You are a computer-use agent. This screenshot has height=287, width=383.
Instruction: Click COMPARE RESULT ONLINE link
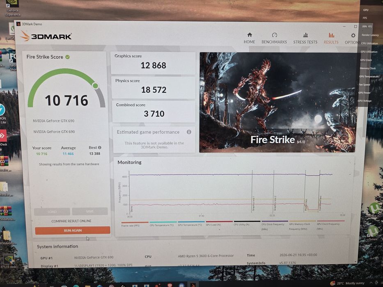pyautogui.click(x=71, y=221)
